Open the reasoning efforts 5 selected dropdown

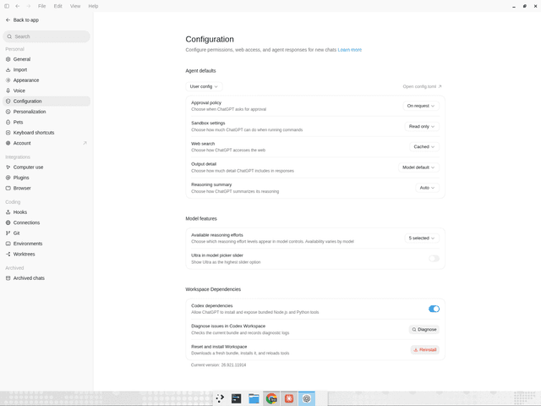[422, 239]
